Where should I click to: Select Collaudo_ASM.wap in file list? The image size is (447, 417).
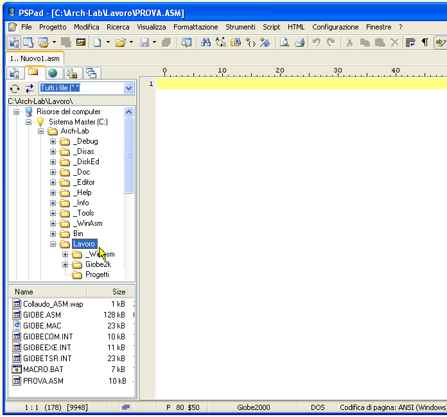53,304
